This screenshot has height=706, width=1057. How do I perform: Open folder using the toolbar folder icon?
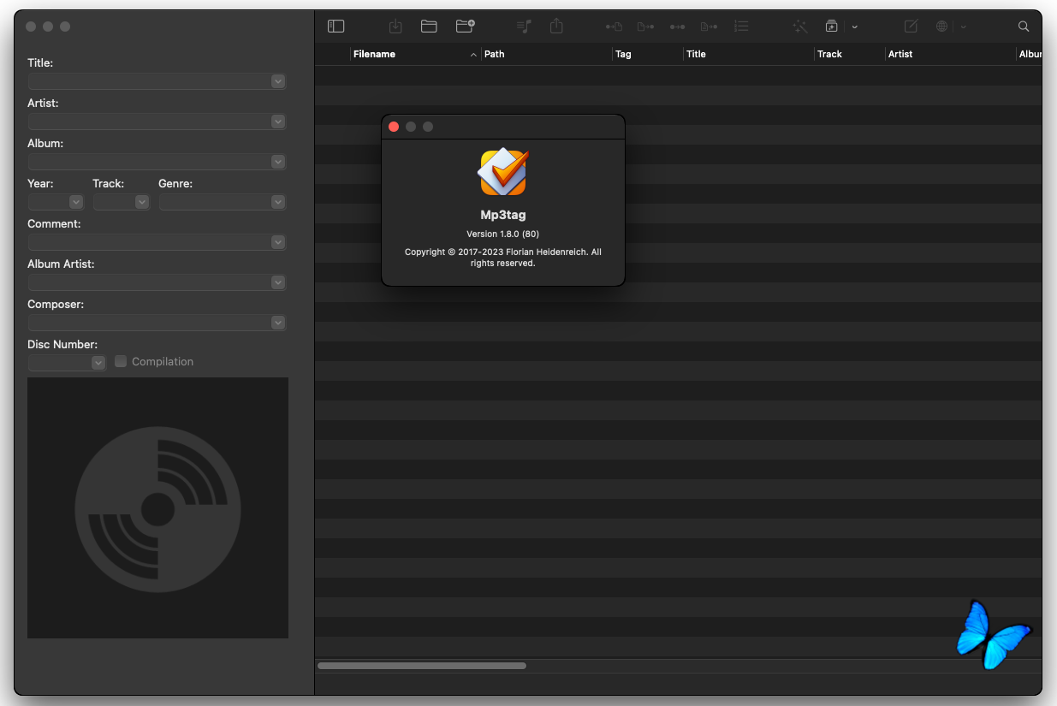429,27
